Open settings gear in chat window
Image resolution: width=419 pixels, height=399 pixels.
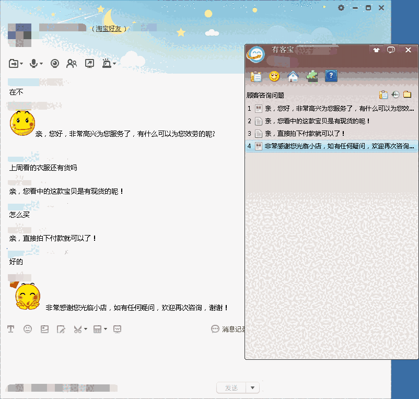[341, 8]
